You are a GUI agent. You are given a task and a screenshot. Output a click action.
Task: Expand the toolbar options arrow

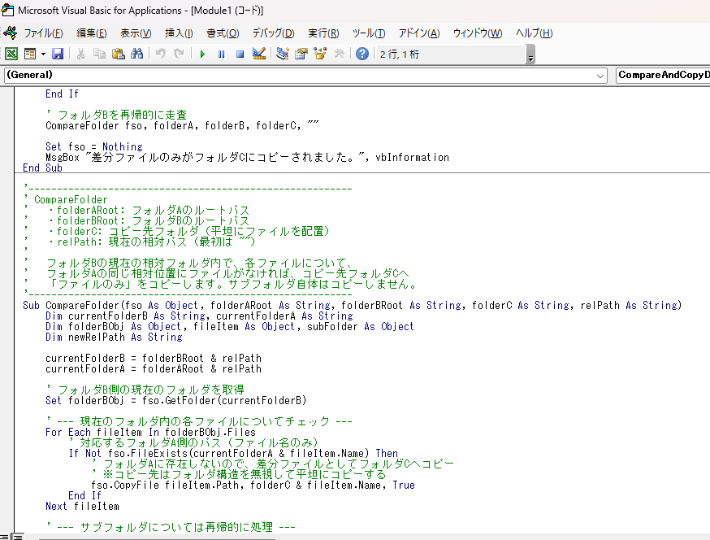[x=530, y=56]
